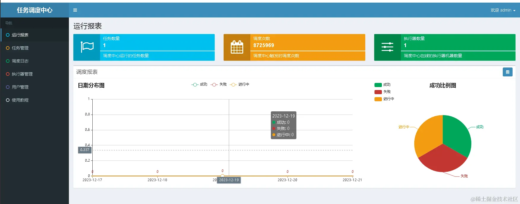Image resolution: width=520 pixels, height=204 pixels.
Task: Click the 2023-12-21 data point on chart
Action: (353, 176)
